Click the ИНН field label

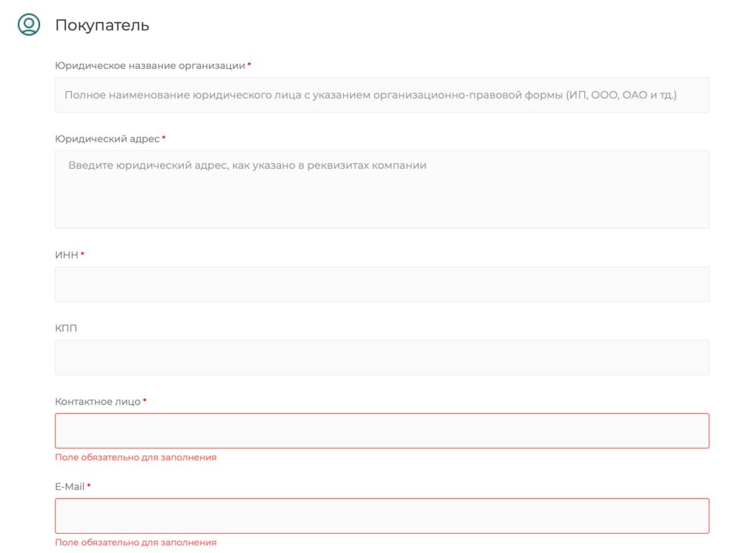point(66,255)
